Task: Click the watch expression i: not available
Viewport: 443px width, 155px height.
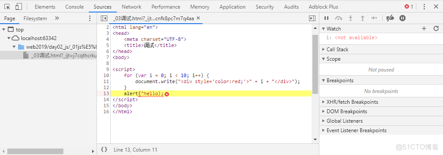Action: pos(352,37)
